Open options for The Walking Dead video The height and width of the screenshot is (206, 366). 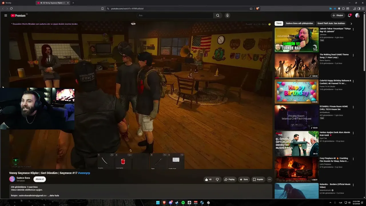click(x=353, y=55)
